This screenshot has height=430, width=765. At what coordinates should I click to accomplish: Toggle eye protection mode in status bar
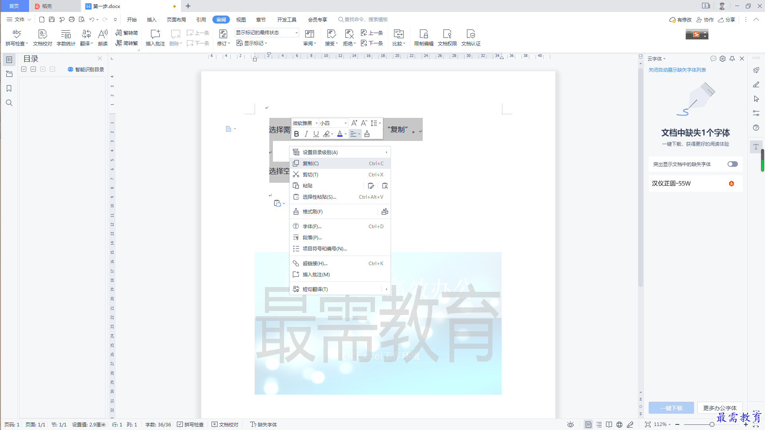tap(571, 424)
